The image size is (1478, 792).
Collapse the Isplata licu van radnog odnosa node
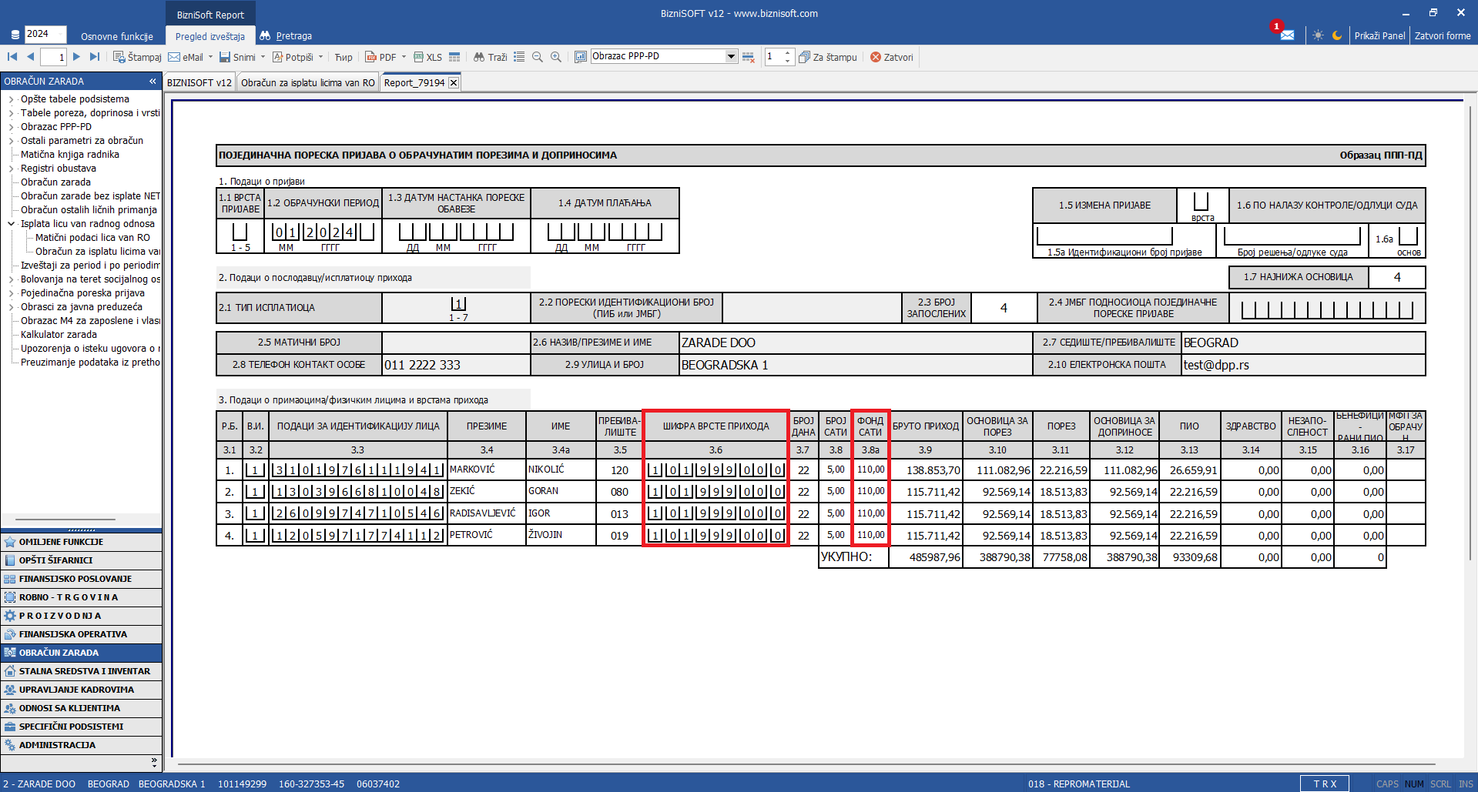pos(12,224)
